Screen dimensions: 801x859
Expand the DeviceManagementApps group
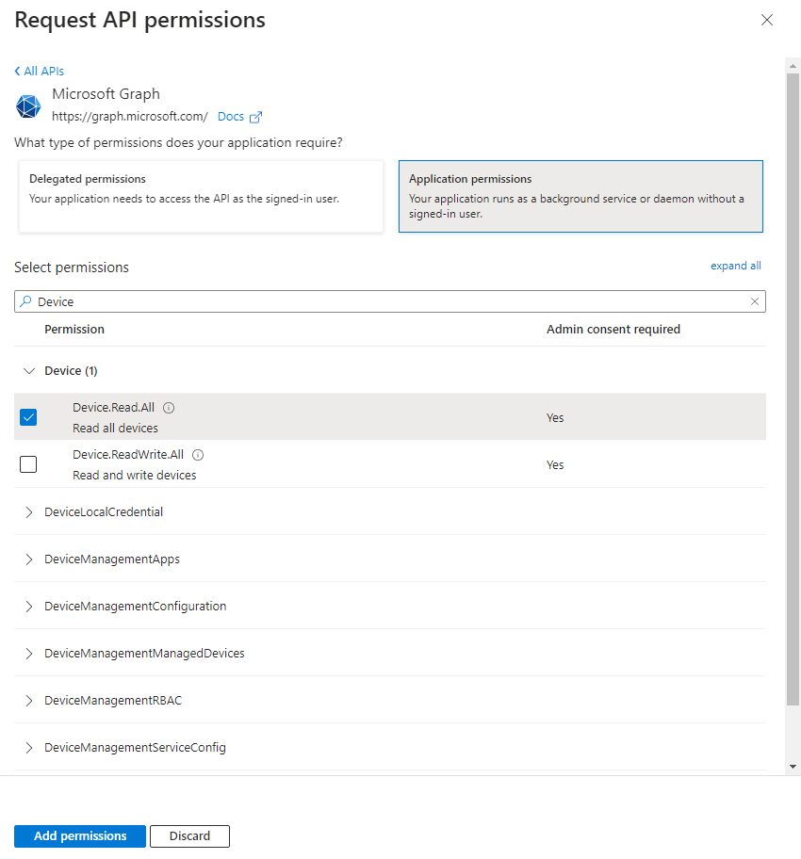pos(28,559)
